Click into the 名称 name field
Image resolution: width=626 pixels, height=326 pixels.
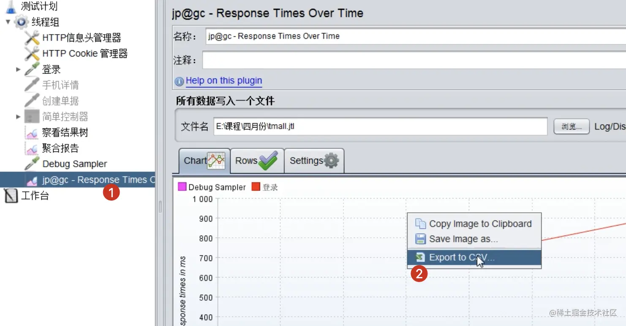click(416, 36)
